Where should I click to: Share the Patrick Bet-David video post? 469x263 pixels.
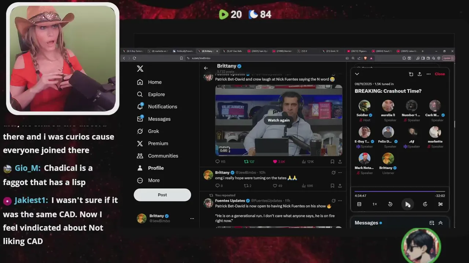pyautogui.click(x=340, y=161)
